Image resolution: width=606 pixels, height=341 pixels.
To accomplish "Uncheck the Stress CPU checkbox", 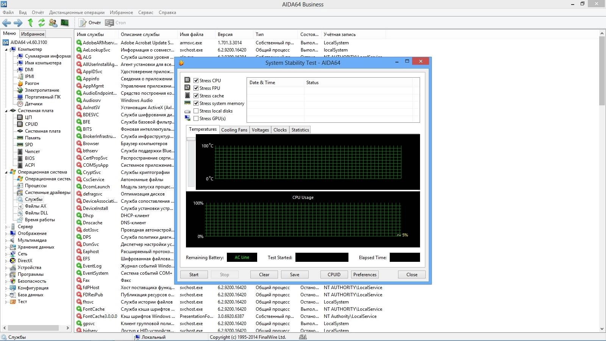I will click(x=196, y=80).
